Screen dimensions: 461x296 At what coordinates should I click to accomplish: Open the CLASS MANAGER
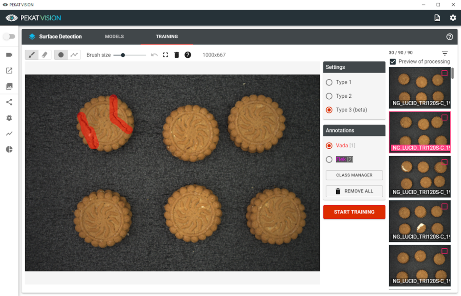[354, 175]
